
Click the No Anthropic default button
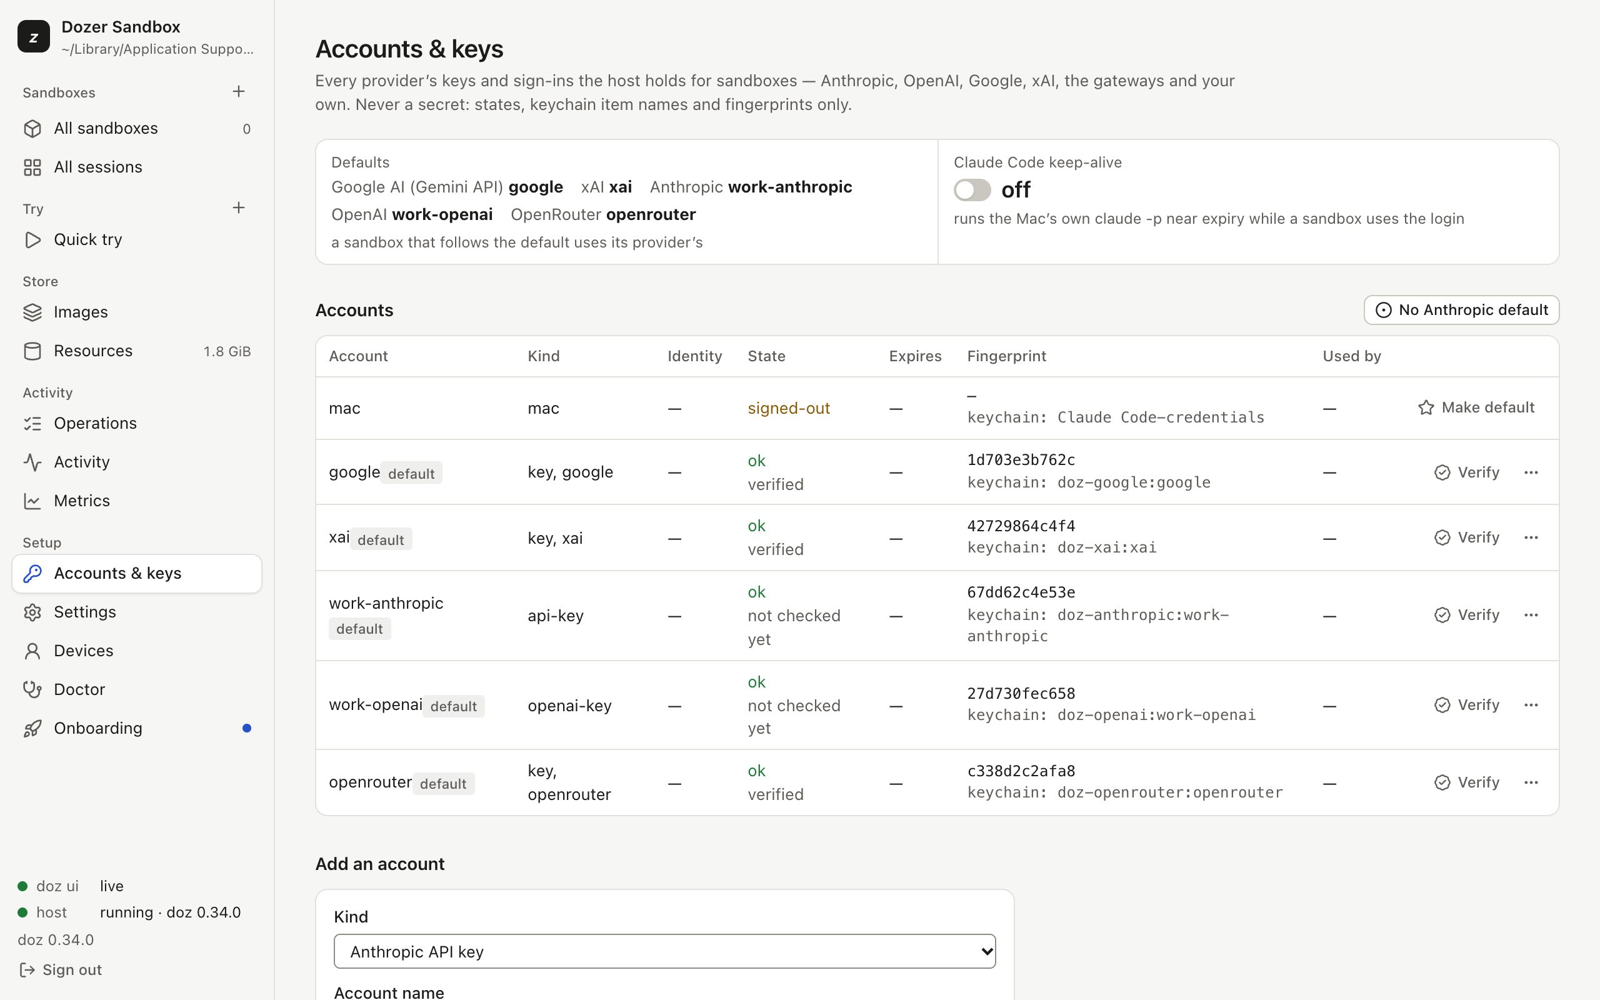tap(1461, 309)
